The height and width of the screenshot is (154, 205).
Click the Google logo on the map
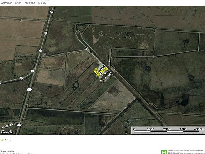[x=7, y=132]
